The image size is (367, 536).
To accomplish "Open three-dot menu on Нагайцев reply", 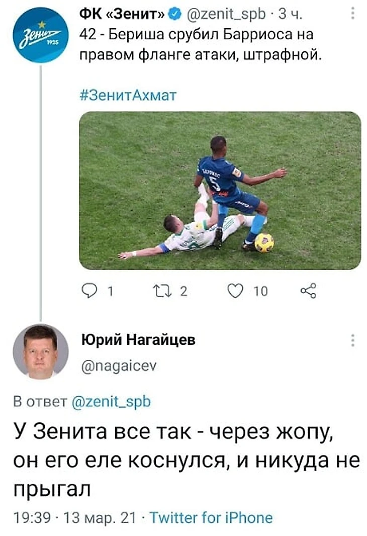I will [x=352, y=340].
